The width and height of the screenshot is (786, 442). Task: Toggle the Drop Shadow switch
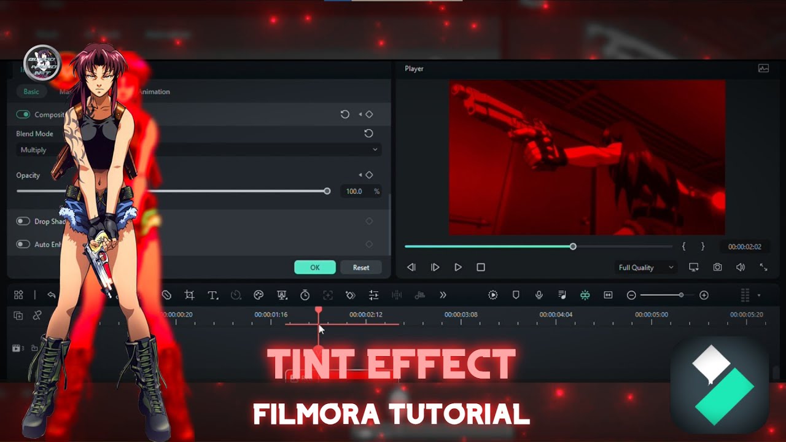tap(23, 221)
